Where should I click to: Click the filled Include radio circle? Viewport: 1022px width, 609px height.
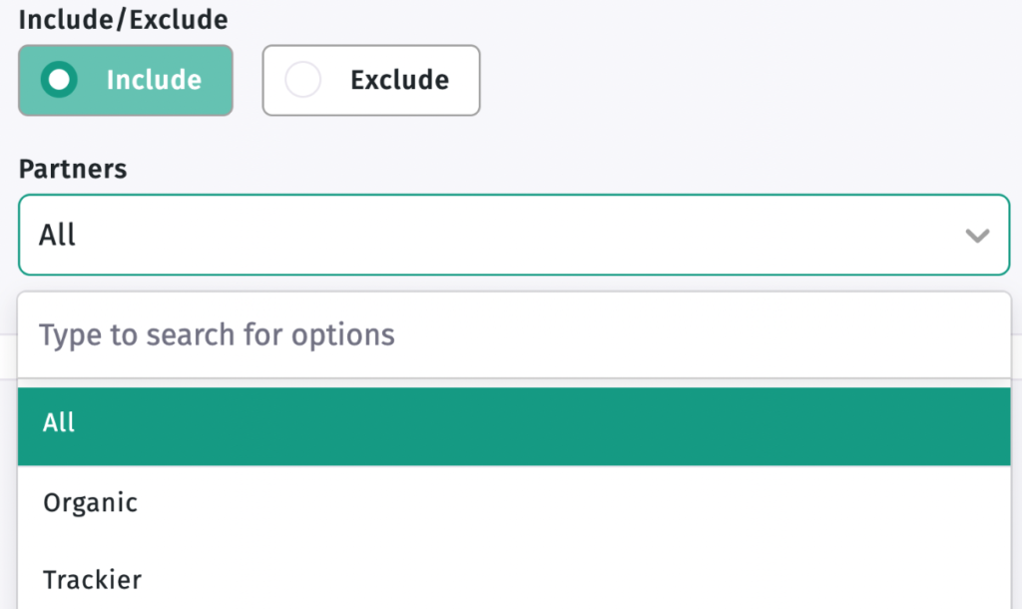(61, 80)
